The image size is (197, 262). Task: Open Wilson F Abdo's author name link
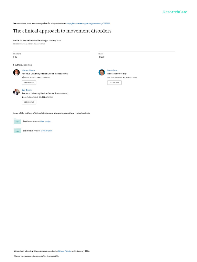(x=28, y=71)
